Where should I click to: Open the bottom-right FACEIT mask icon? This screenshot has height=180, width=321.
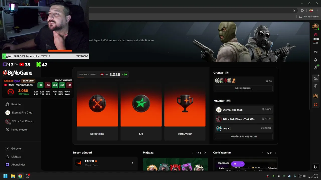pos(316,167)
